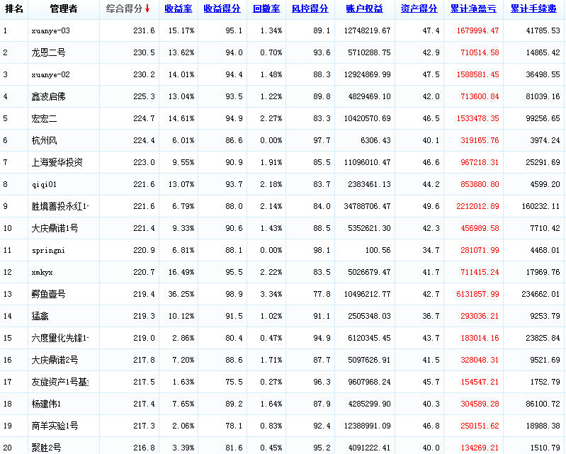Sort by 收益得分 column header

point(222,9)
